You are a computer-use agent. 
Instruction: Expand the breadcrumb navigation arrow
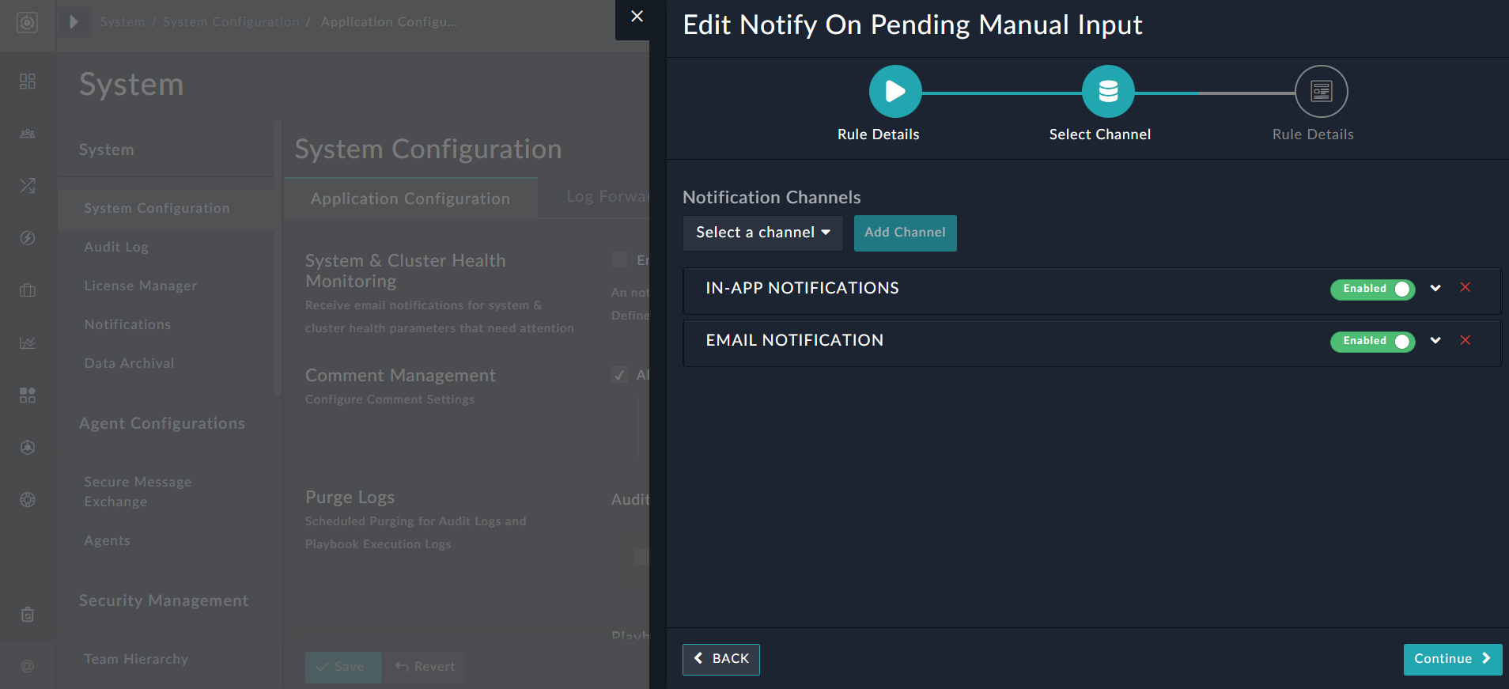coord(74,21)
